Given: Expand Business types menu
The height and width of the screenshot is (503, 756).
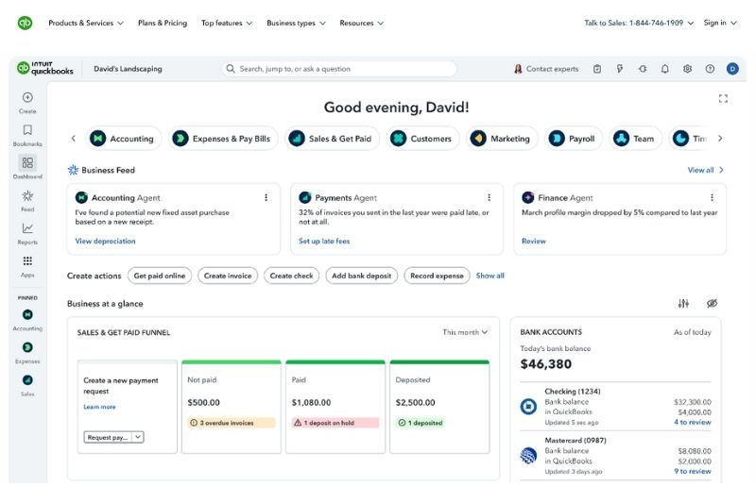Looking at the screenshot, I should [296, 23].
